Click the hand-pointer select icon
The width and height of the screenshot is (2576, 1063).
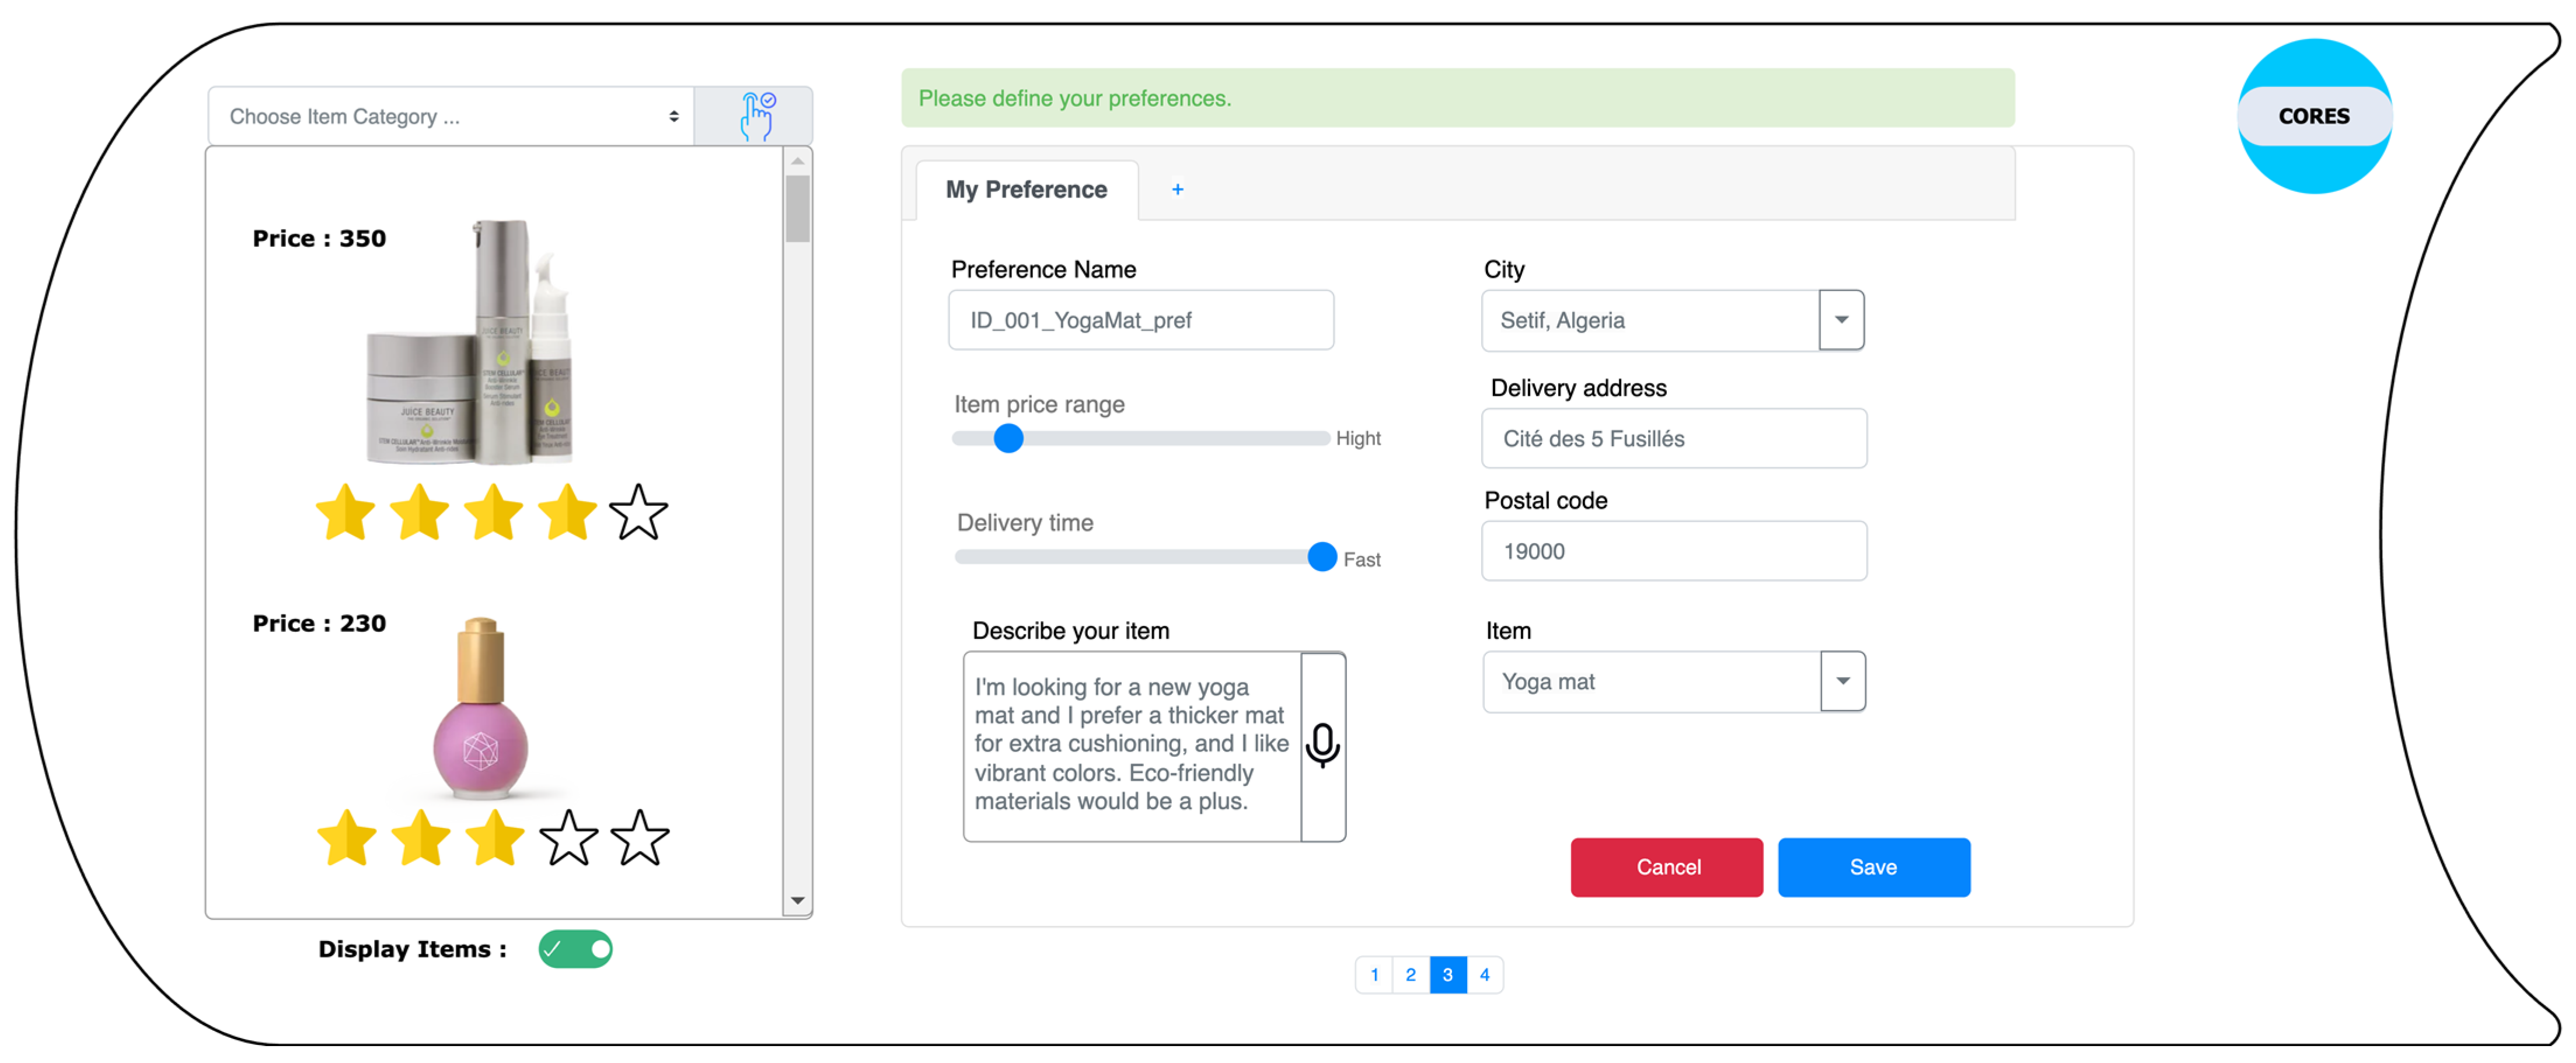(756, 116)
